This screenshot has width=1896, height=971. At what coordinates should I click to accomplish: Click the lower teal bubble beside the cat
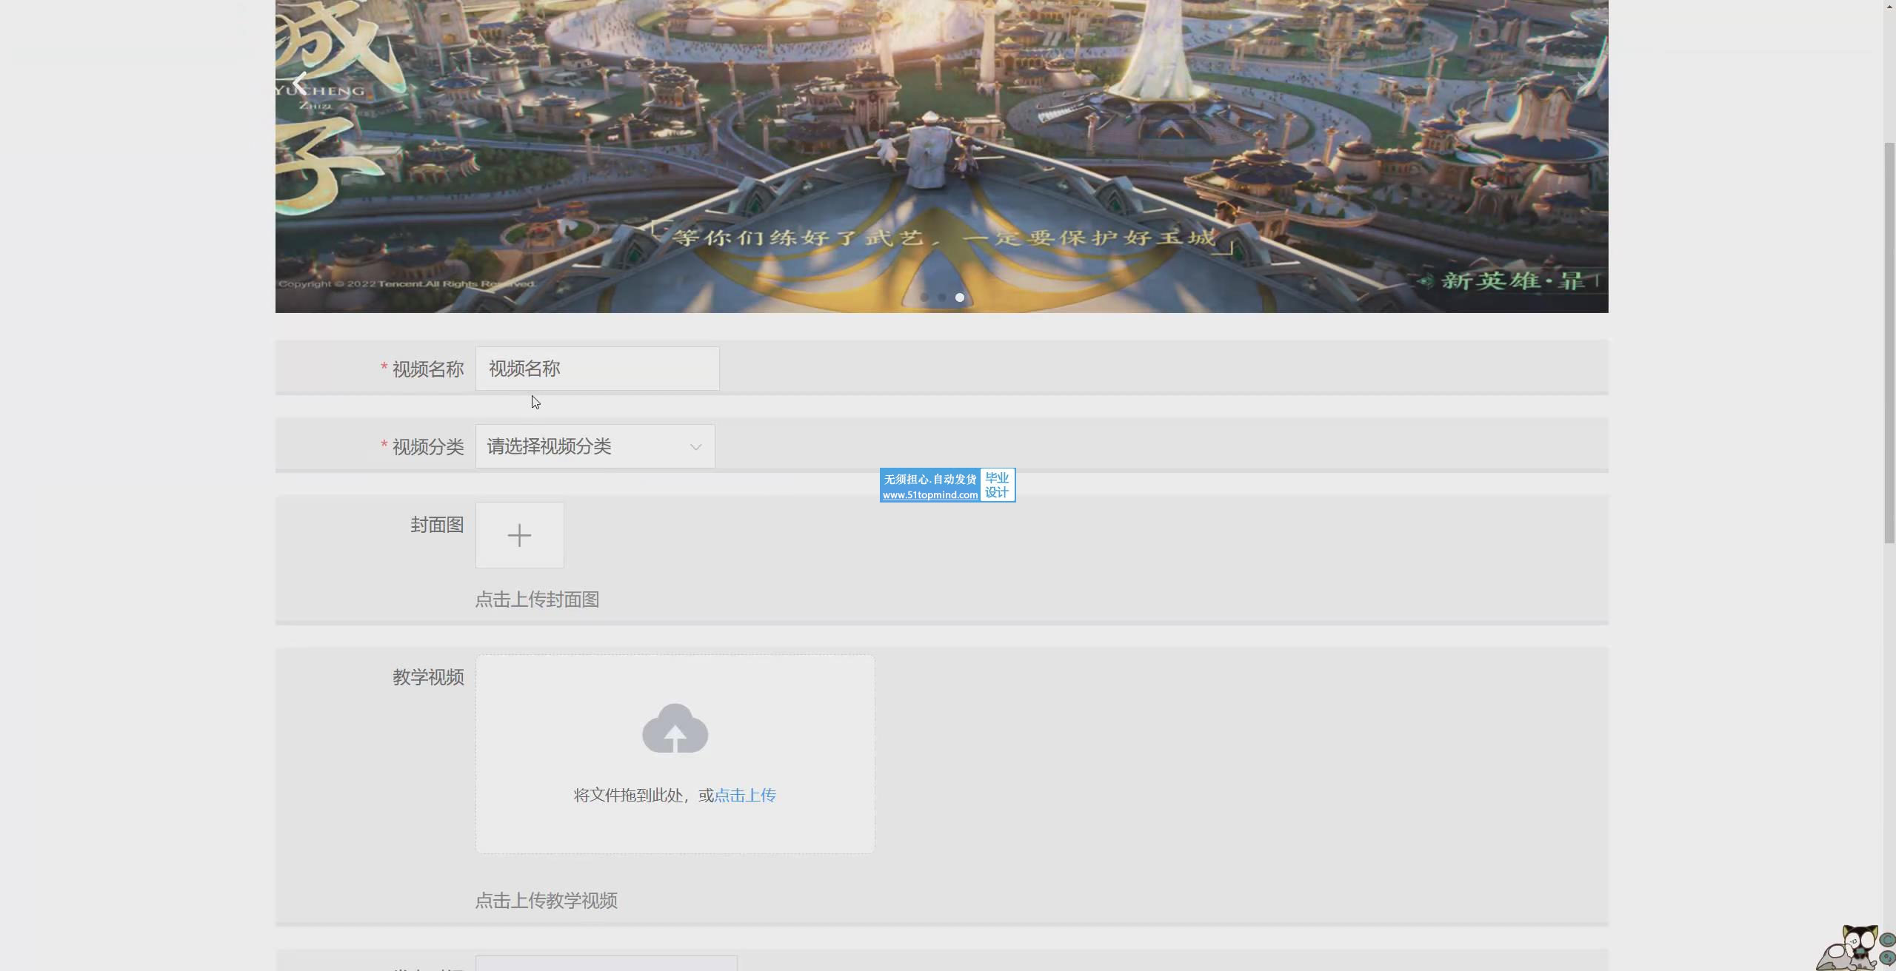tap(1887, 958)
